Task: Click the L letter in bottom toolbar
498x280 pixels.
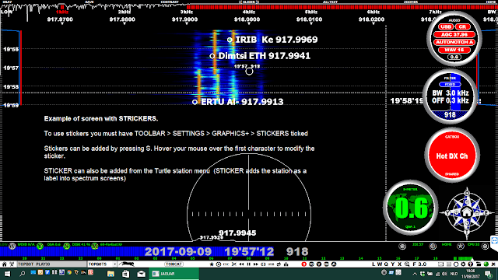Action: pyautogui.click(x=373, y=264)
